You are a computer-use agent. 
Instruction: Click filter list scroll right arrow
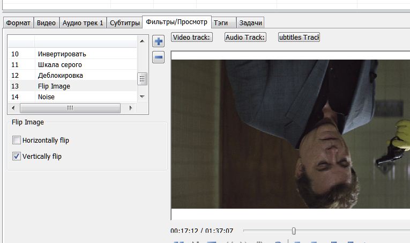point(130,108)
